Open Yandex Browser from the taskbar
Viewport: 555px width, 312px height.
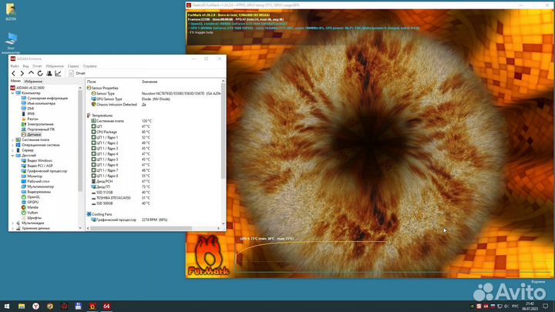pos(35,307)
